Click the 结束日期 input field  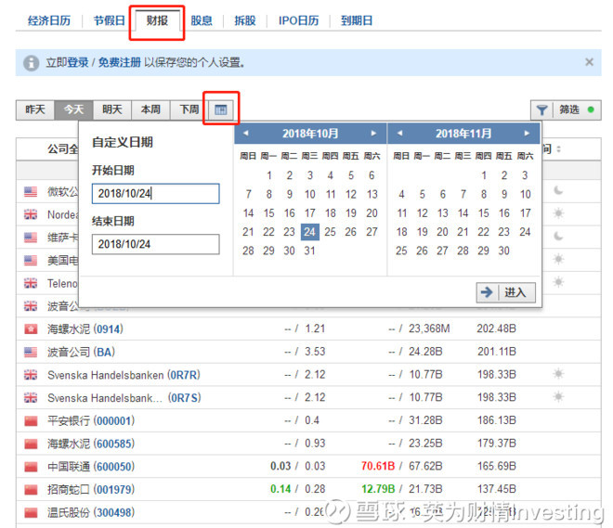pyautogui.click(x=155, y=244)
